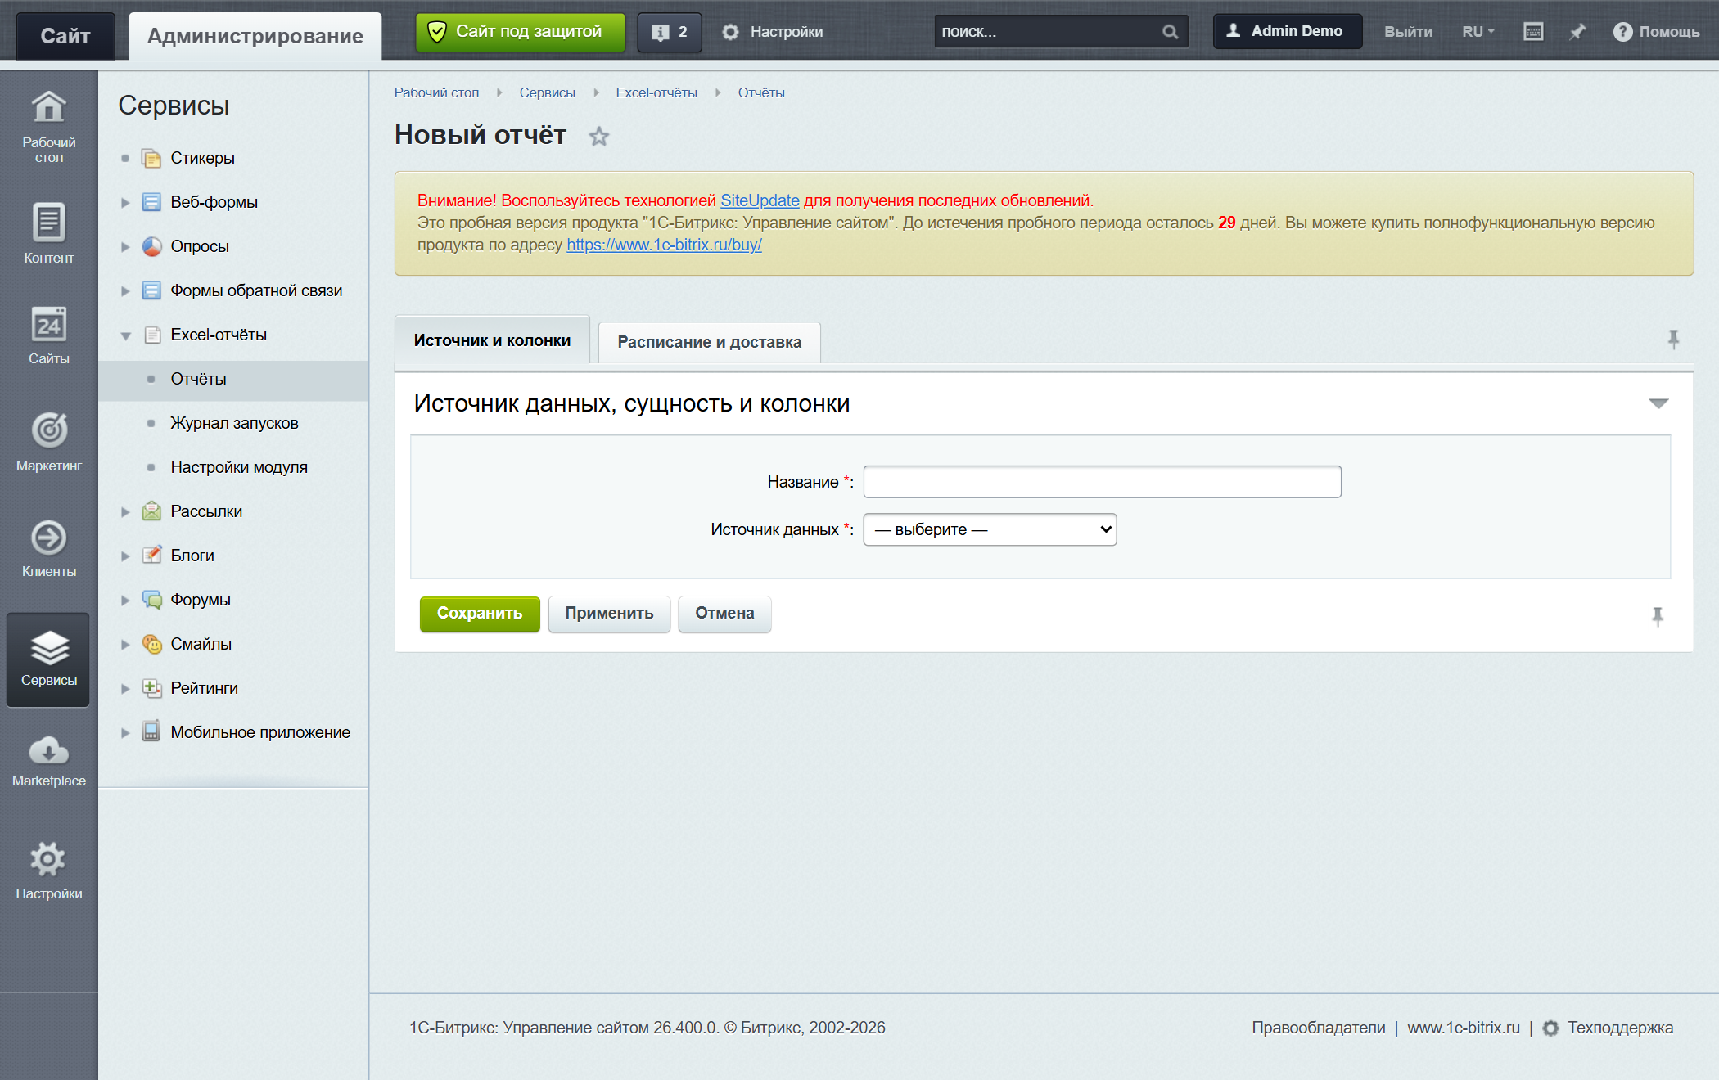Screen dimensions: 1719x1080
Task: Click the pin icon in the top bar
Action: point(1577,32)
